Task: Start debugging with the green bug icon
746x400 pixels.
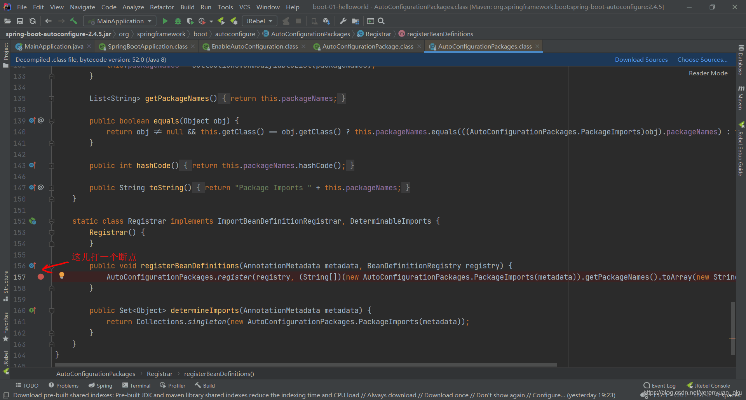Action: point(178,21)
